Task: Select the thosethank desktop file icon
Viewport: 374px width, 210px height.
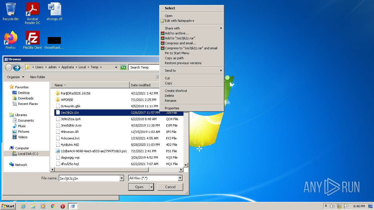Action: (x=54, y=42)
